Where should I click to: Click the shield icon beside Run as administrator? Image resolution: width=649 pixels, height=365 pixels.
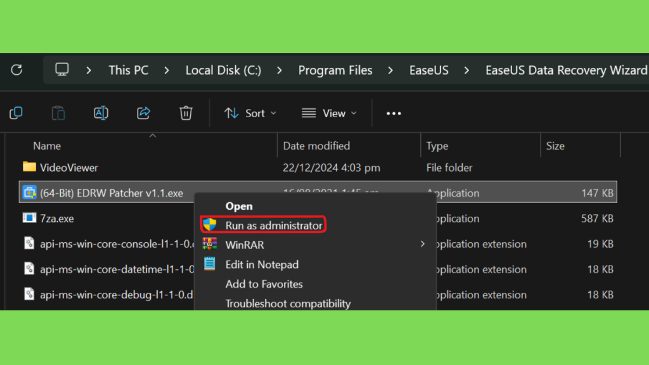click(209, 225)
